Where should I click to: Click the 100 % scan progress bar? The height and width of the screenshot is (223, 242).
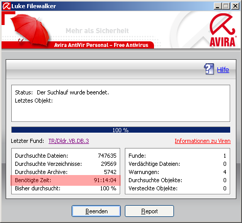[121, 130]
